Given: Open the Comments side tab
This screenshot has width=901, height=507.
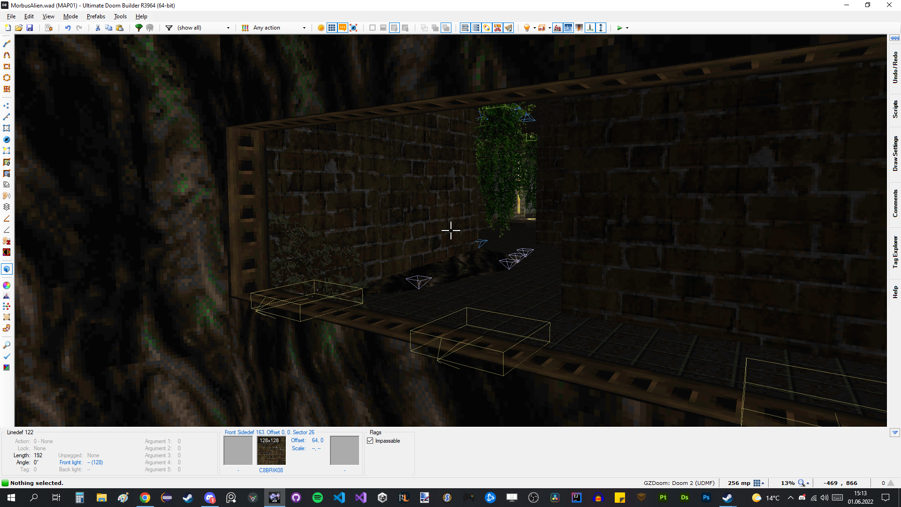Looking at the screenshot, I should 895,203.
